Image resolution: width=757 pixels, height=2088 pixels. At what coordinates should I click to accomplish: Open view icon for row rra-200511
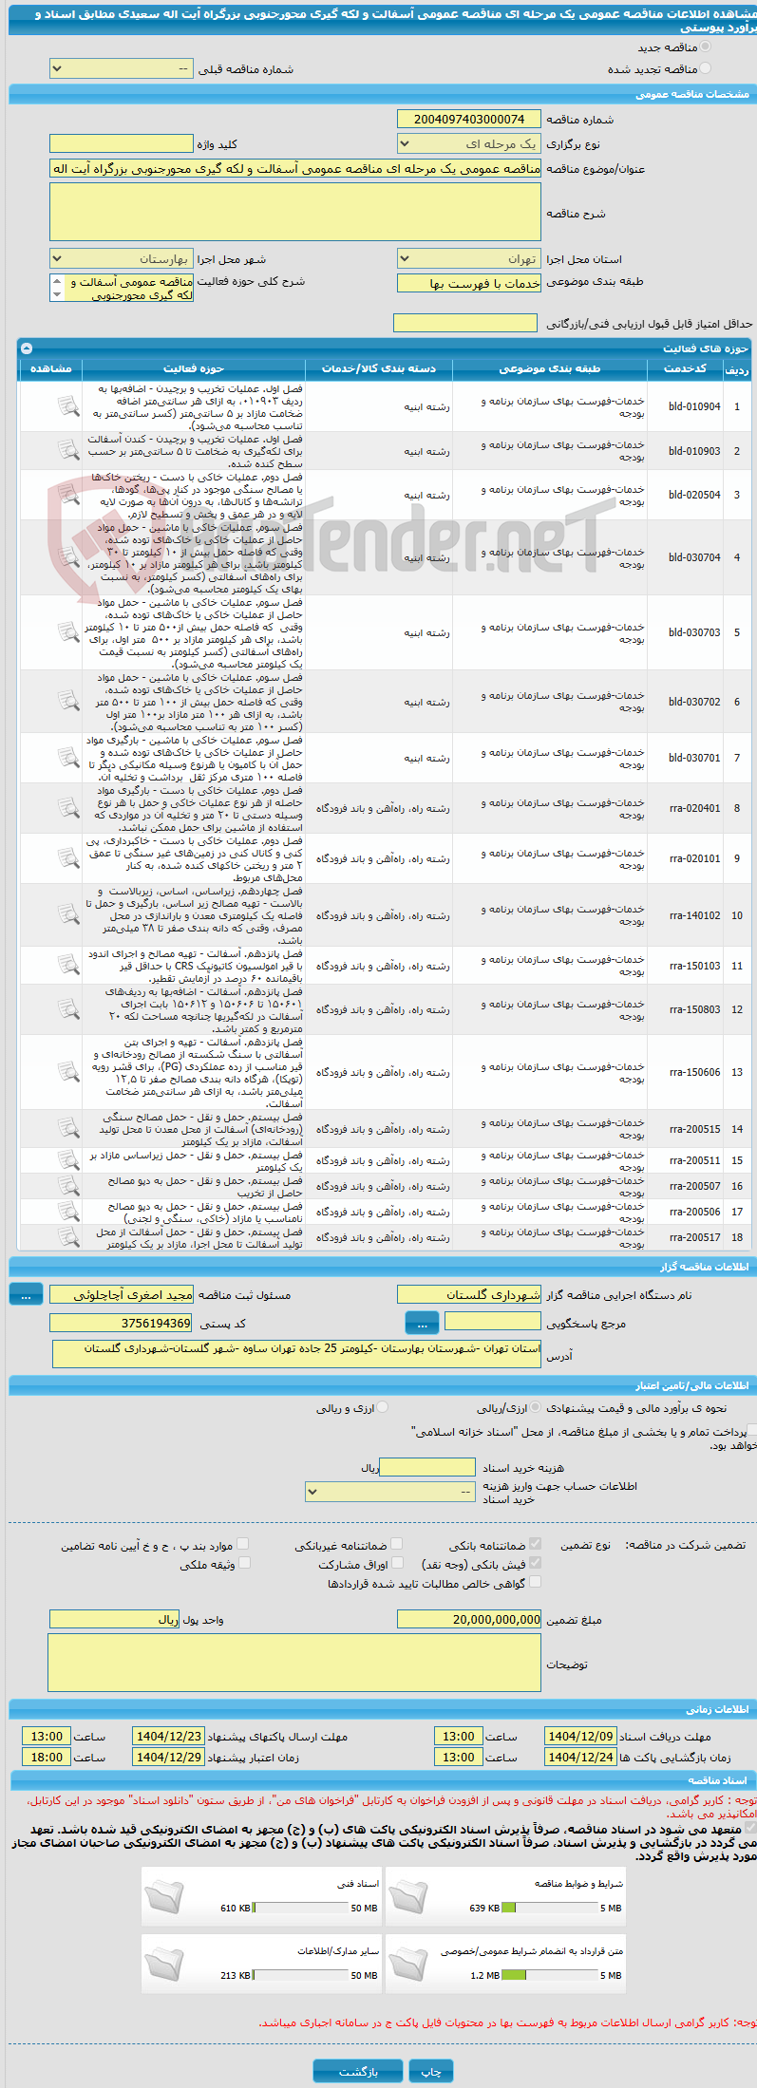tap(68, 1160)
